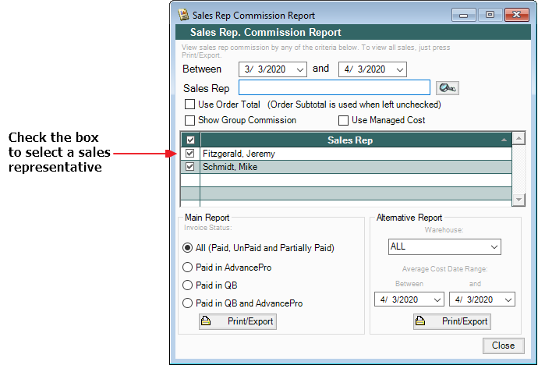The image size is (538, 365).
Task: Select Paid in QB and AdvancePro
Action: click(187, 303)
